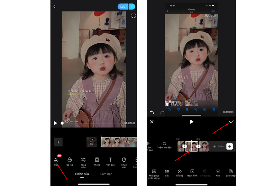The width and height of the screenshot is (280, 186).
Task: Open the three-dot menu beside Lưu
Action: (x=132, y=7)
